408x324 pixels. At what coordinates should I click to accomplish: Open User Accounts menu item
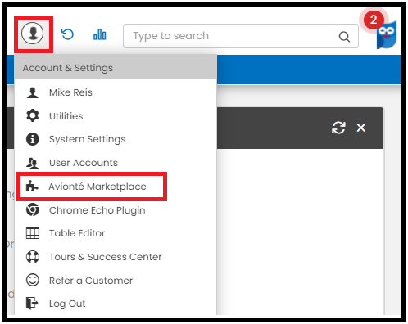[x=116, y=163]
